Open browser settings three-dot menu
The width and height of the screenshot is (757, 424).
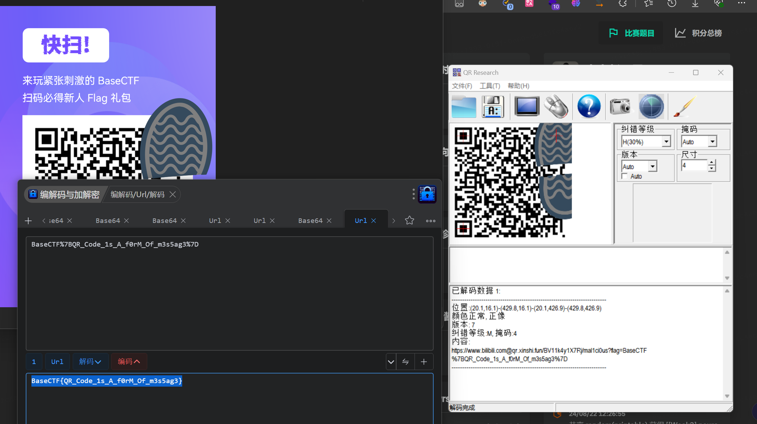741,3
